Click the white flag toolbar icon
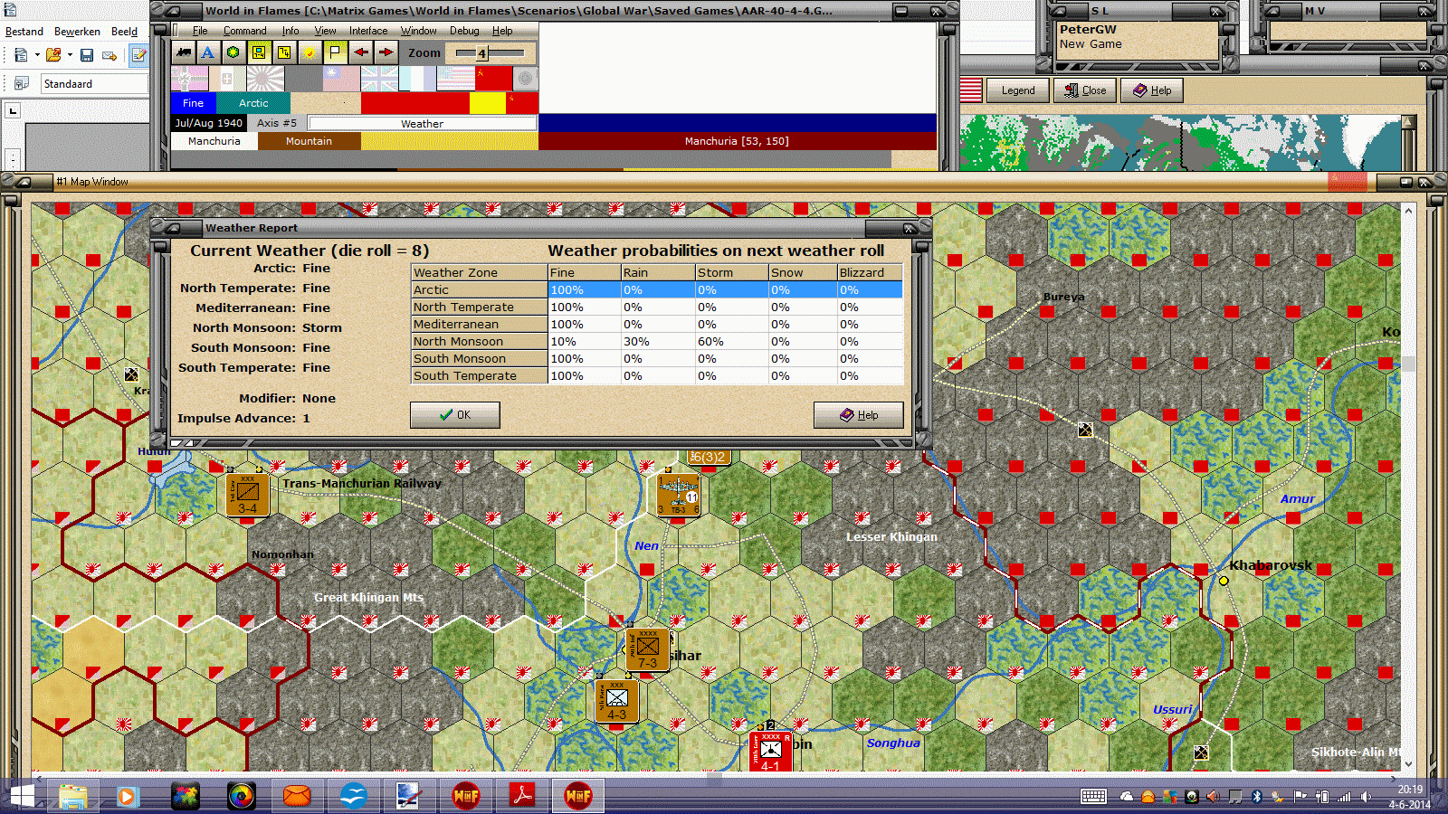Image resolution: width=1448 pixels, height=814 pixels. click(335, 52)
